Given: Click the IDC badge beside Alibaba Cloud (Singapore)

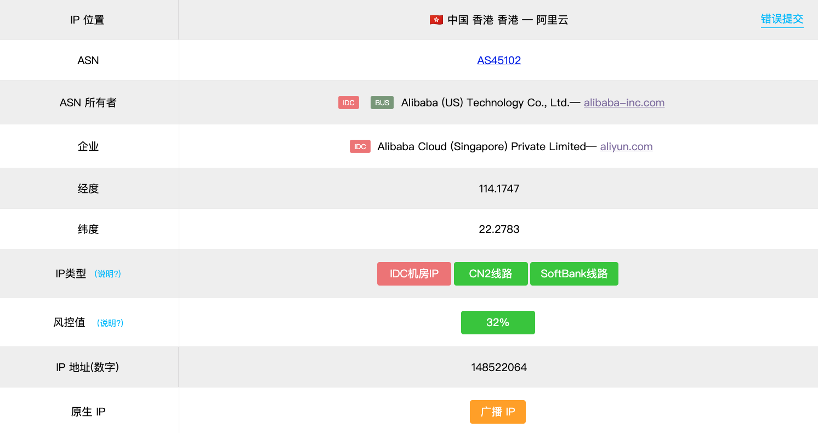Looking at the screenshot, I should pyautogui.click(x=360, y=146).
